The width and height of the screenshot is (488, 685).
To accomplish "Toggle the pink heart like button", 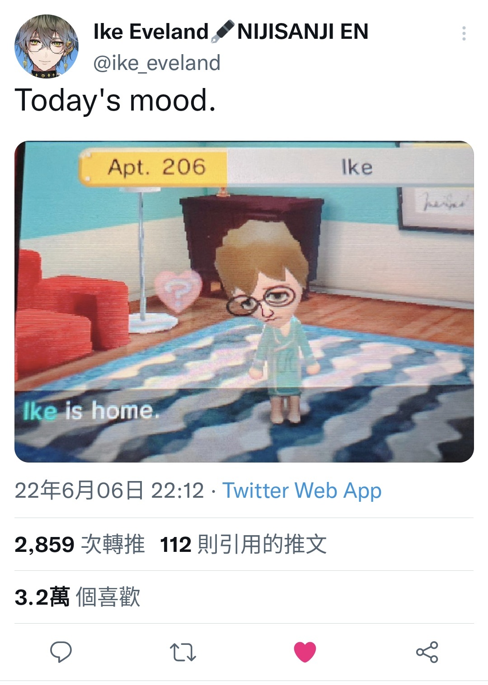I will click(305, 652).
